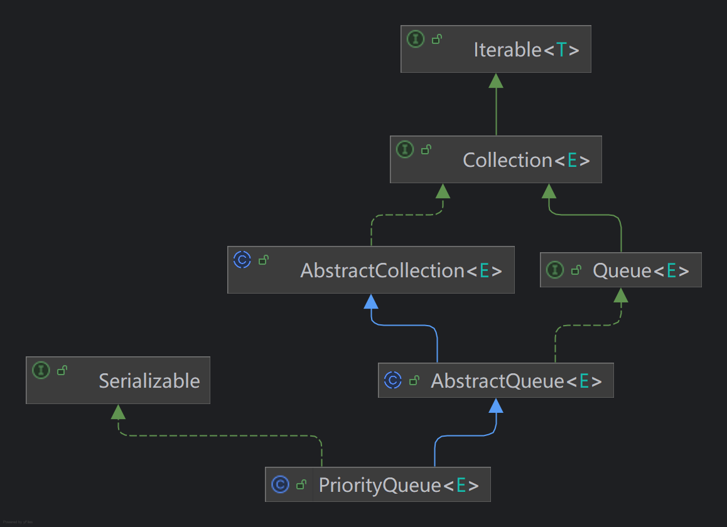Select the Serializable node label
This screenshot has height=527, width=727.
(149, 381)
